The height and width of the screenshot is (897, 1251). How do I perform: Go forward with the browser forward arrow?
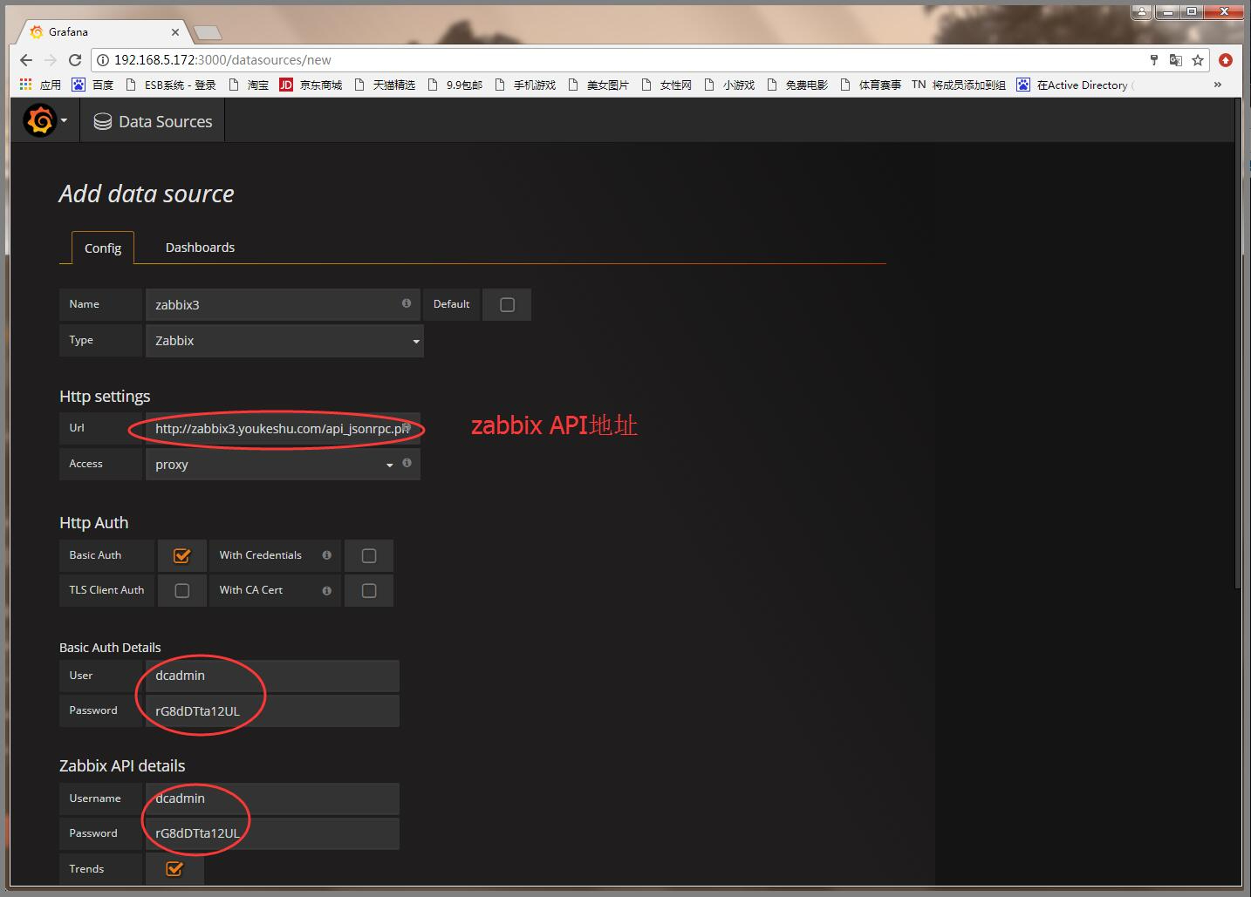click(x=50, y=60)
